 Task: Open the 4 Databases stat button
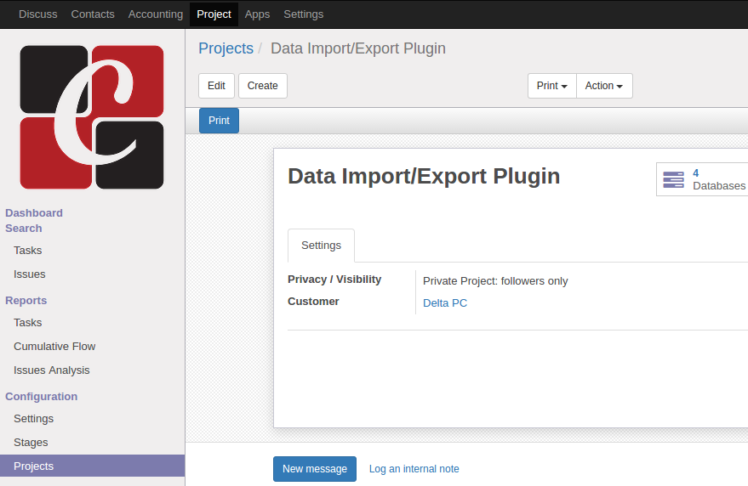[703, 179]
